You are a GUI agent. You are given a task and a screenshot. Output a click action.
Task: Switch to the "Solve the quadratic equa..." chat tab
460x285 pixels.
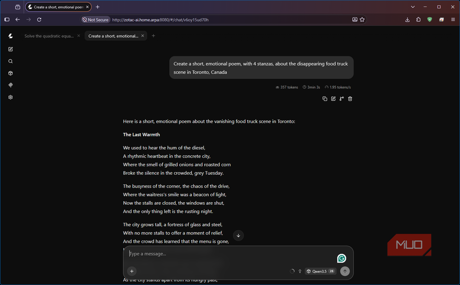(49, 36)
